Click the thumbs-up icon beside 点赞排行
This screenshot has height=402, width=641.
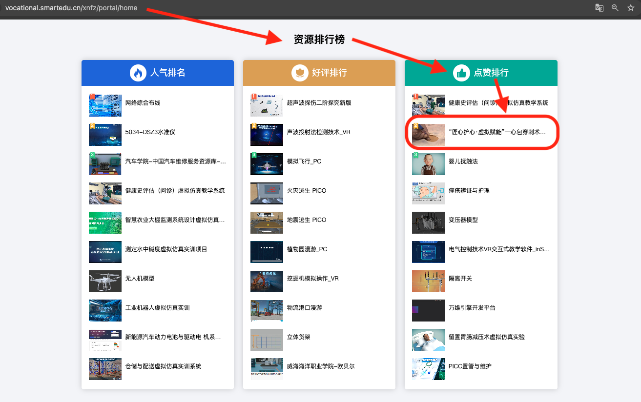[x=461, y=73]
